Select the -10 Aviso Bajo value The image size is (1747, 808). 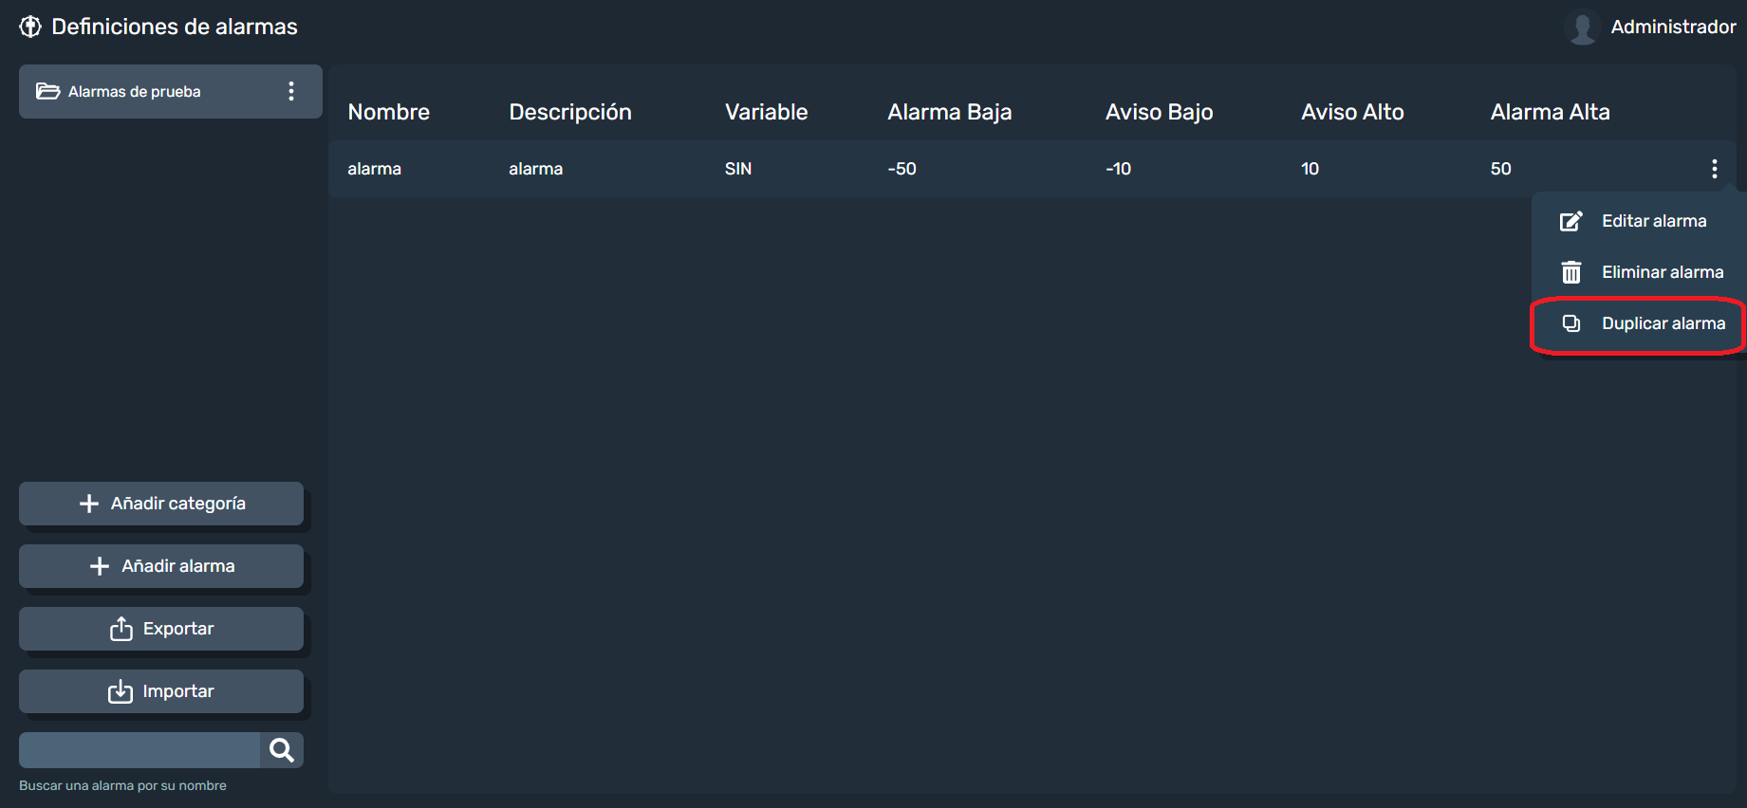pyautogui.click(x=1119, y=169)
